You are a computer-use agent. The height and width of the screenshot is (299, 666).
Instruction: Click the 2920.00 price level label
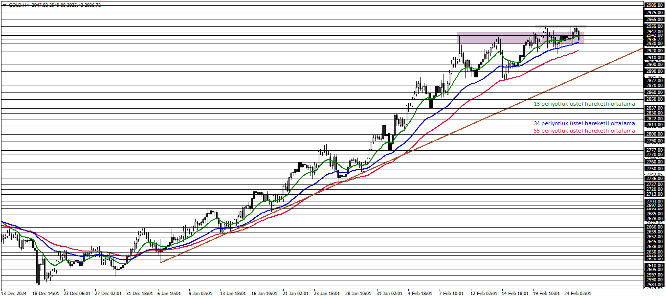click(654, 51)
